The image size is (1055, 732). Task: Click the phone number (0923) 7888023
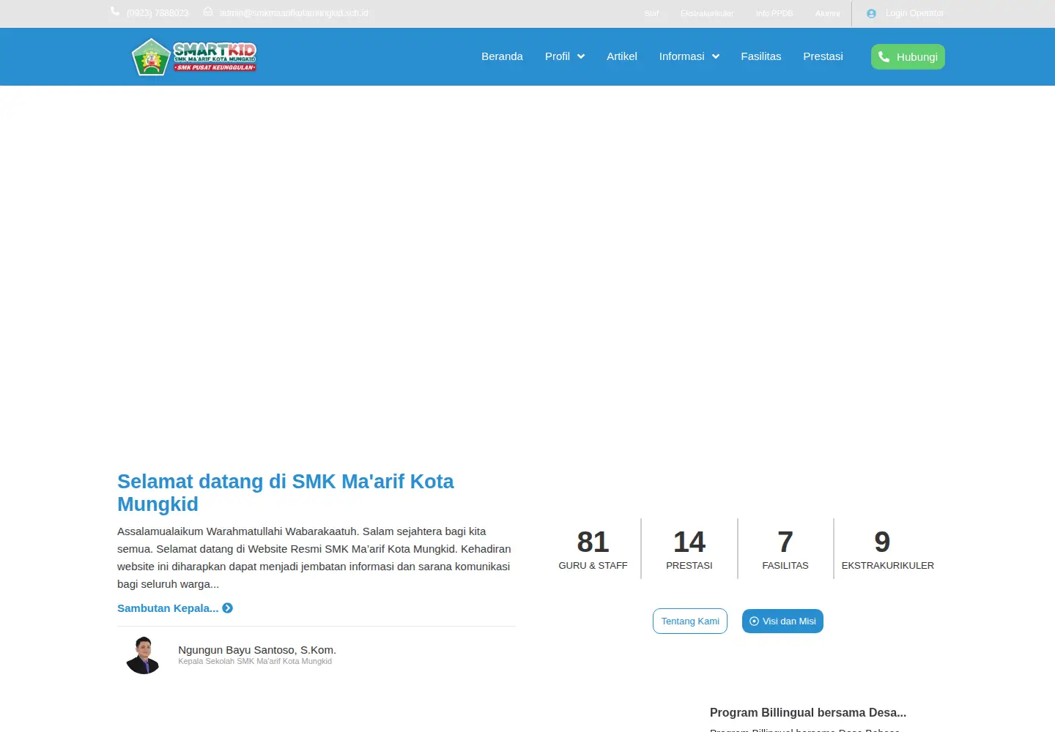click(158, 13)
